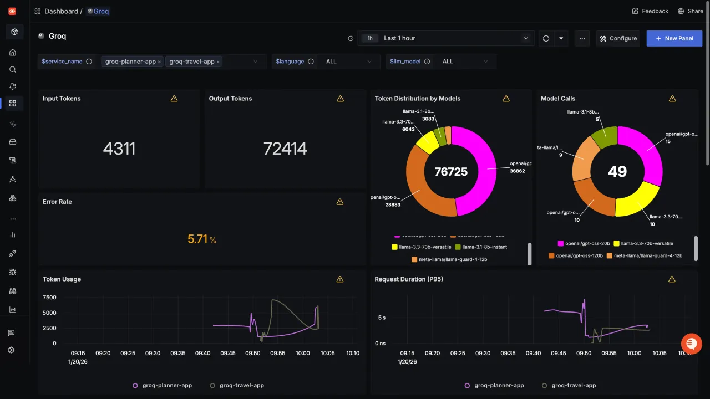
Task: Open Settings gear in sidebar
Action: click(11, 350)
